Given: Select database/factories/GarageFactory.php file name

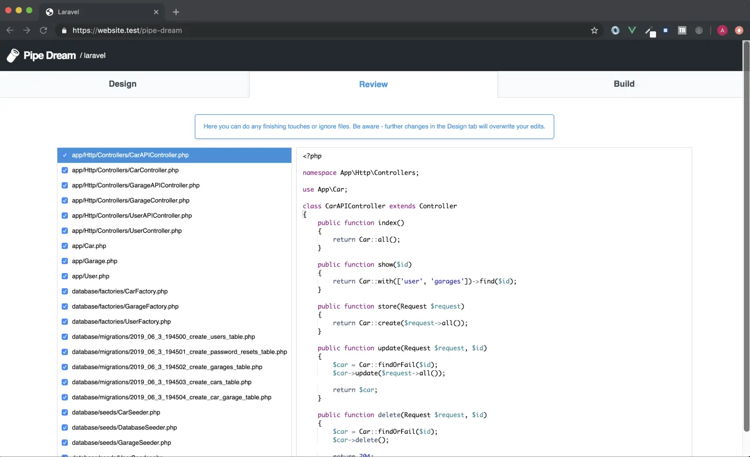Looking at the screenshot, I should [125, 307].
